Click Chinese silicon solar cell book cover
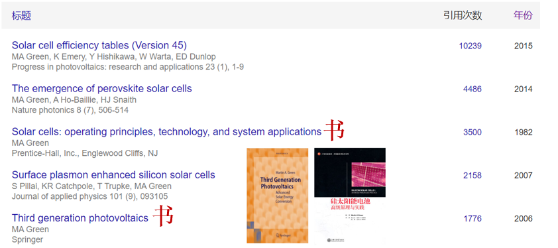 [350, 196]
